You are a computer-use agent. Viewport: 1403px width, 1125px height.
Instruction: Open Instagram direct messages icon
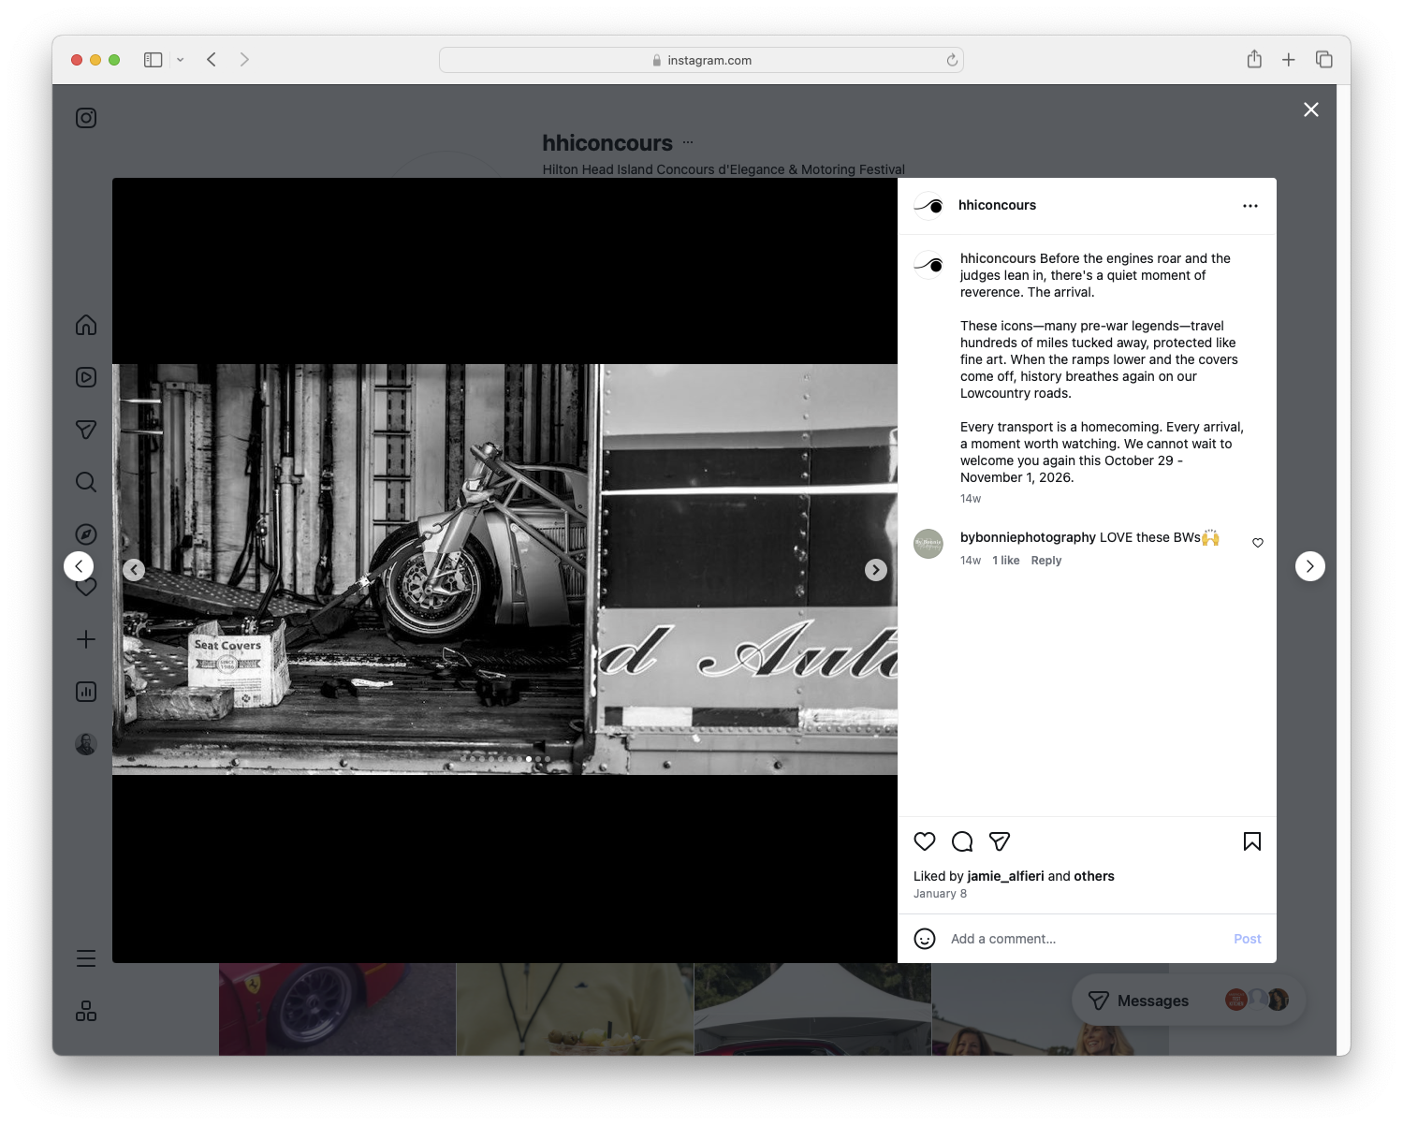pos(85,429)
